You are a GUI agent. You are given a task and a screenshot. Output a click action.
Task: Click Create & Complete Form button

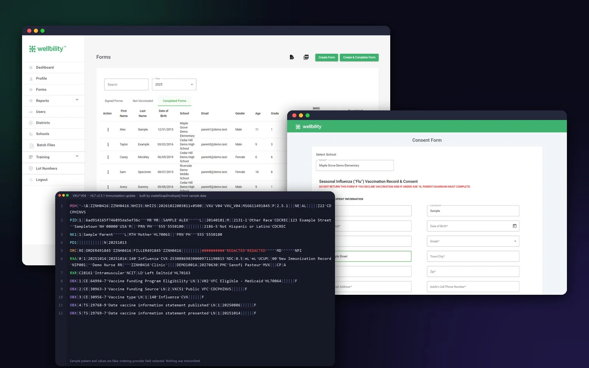pyautogui.click(x=359, y=57)
